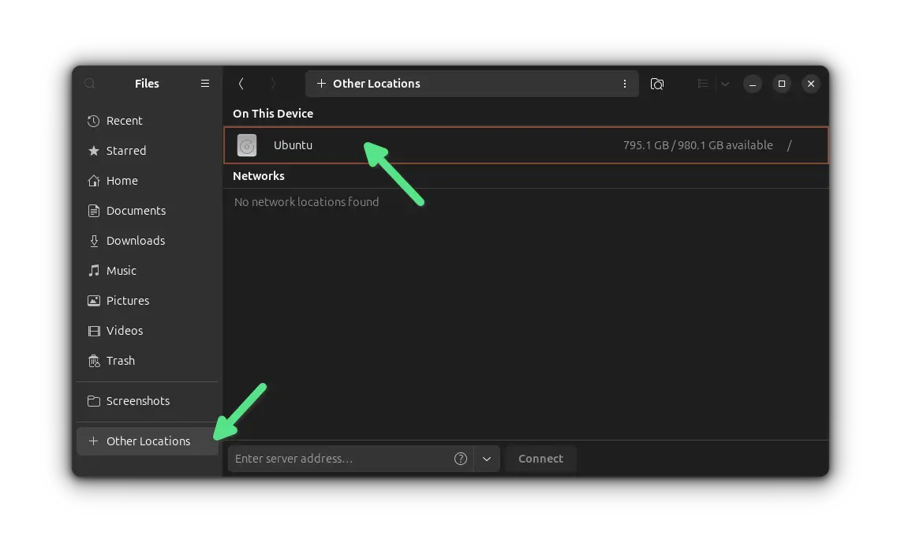Click the server address help icon

click(x=461, y=459)
